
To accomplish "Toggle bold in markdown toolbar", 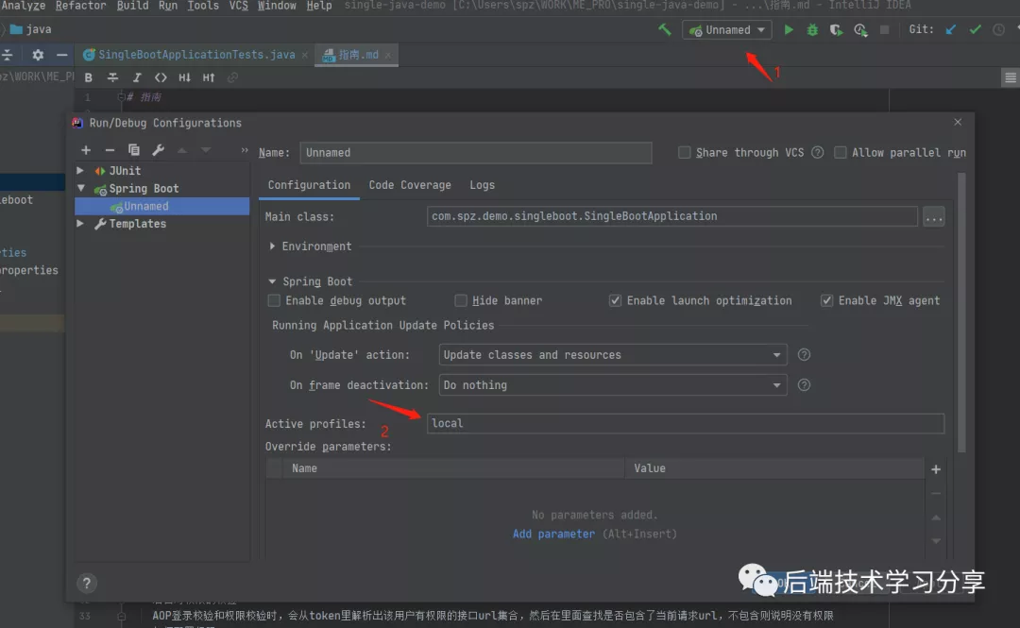I will coord(89,77).
